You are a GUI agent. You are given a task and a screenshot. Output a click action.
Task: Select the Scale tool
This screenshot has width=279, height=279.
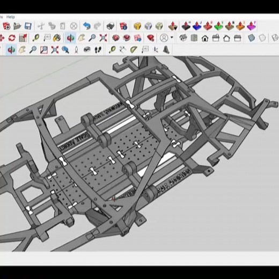tap(23, 38)
